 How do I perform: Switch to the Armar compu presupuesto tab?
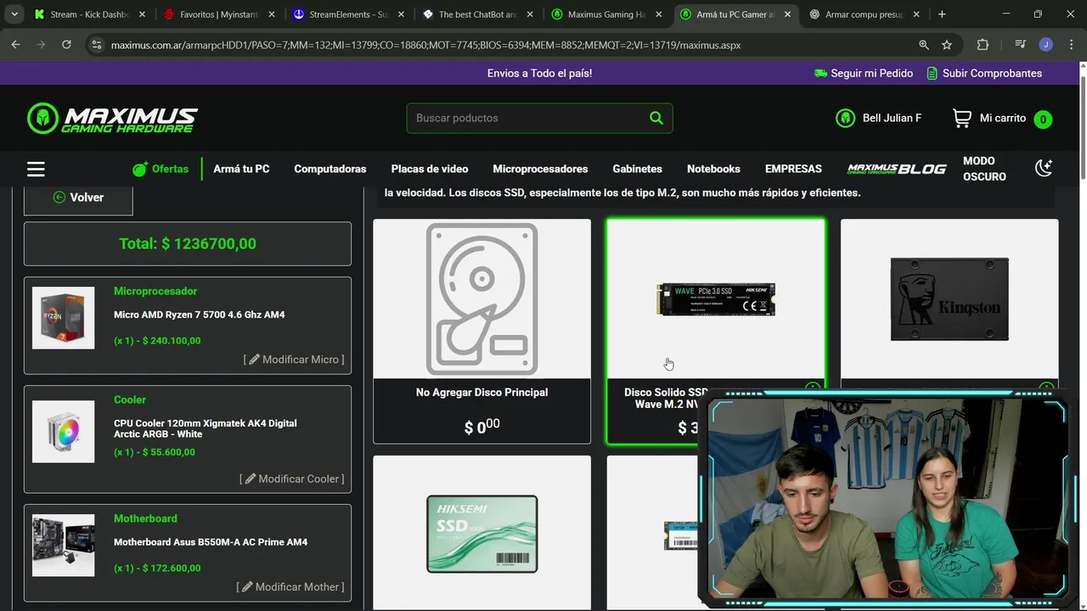tap(865, 14)
